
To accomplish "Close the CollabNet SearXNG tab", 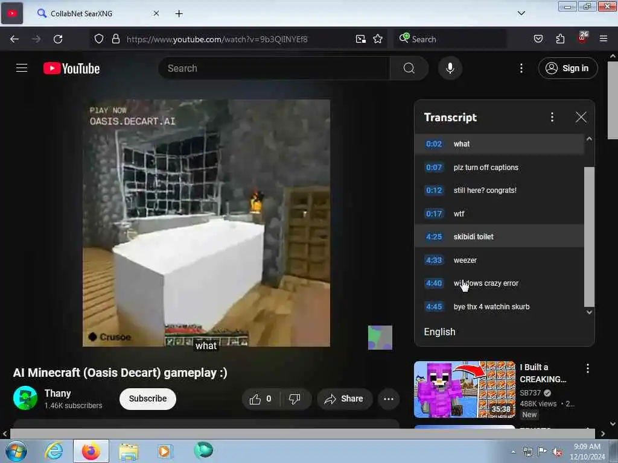I will [x=156, y=13].
